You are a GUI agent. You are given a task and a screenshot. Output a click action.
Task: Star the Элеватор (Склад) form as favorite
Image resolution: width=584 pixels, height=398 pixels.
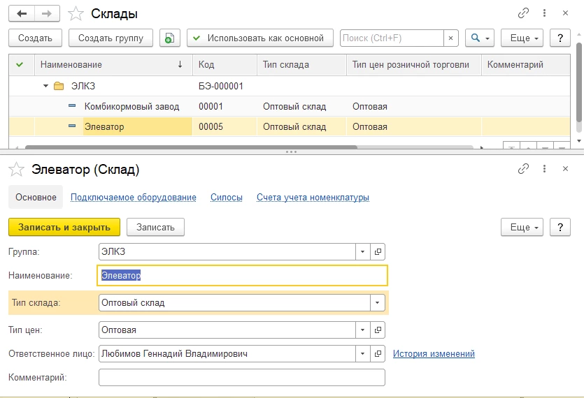[19, 170]
